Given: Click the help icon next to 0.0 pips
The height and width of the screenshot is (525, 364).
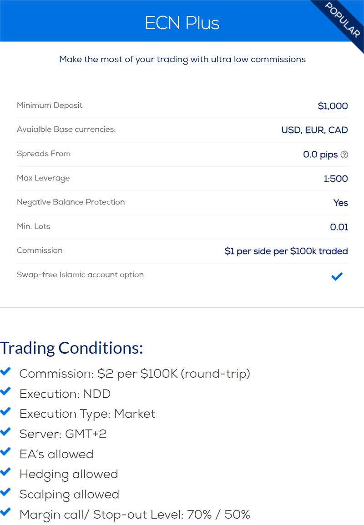Looking at the screenshot, I should click(x=344, y=155).
